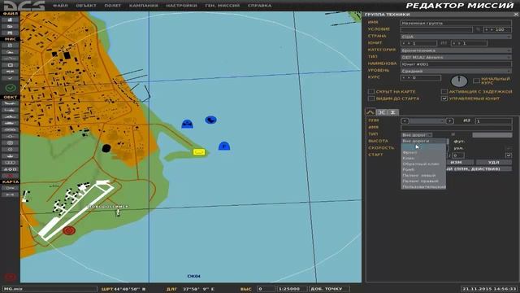Select the blue ship unit marker labeled F

(224, 146)
